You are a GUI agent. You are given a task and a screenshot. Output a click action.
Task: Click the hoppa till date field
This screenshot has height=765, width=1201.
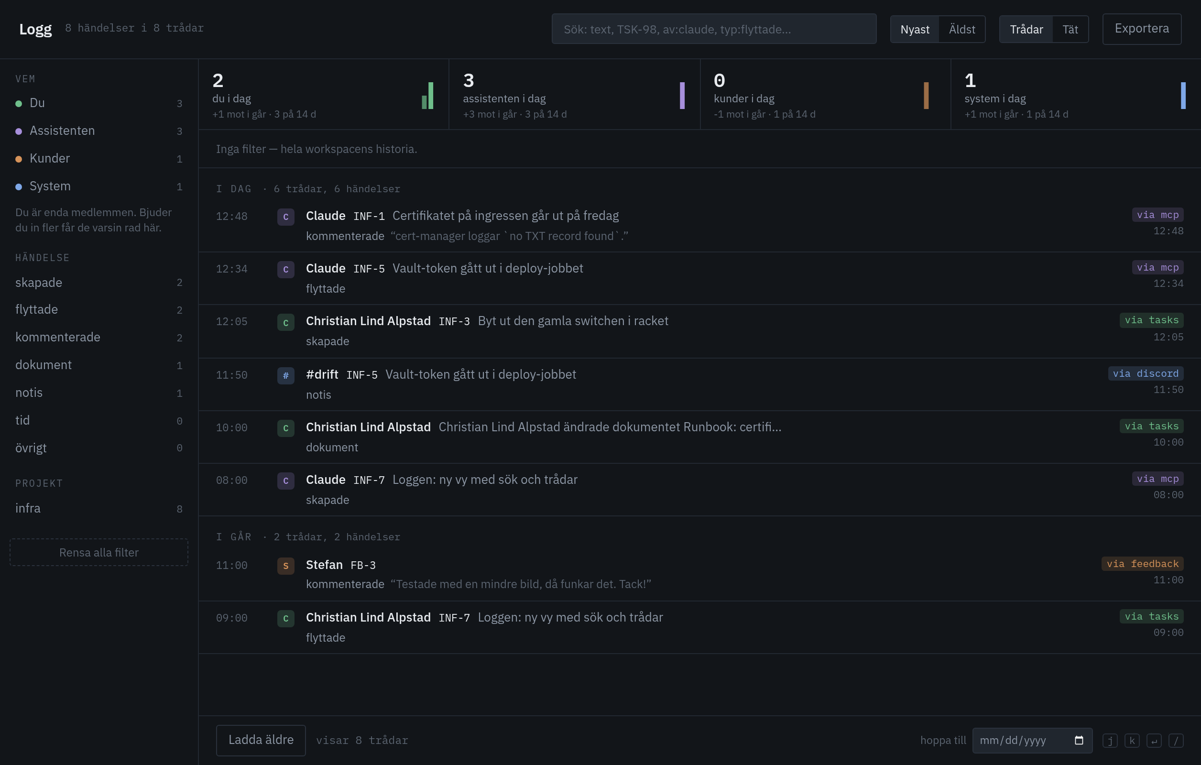click(x=1032, y=740)
